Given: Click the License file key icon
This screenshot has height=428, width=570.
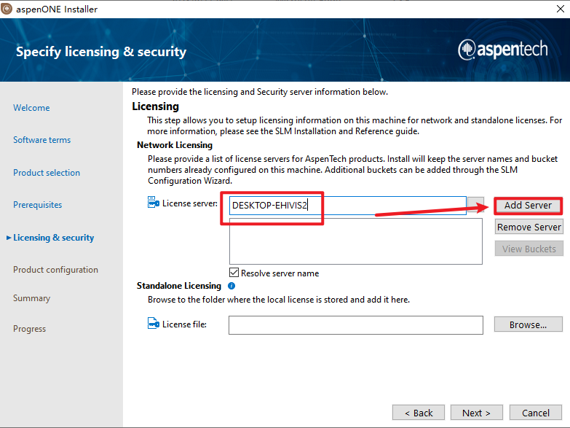Looking at the screenshot, I should click(153, 324).
